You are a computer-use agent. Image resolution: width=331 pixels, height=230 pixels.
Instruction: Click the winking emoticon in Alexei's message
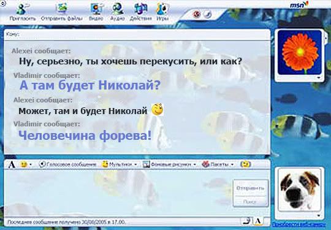(158, 110)
